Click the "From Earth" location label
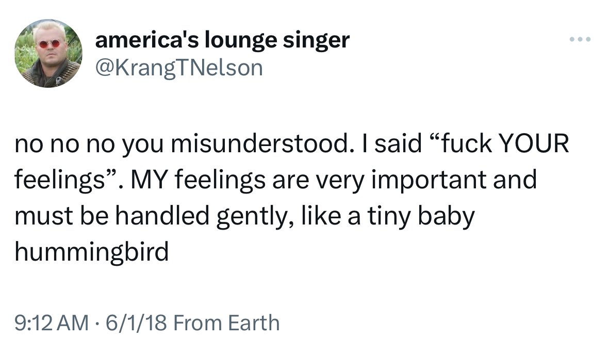 [226, 323]
